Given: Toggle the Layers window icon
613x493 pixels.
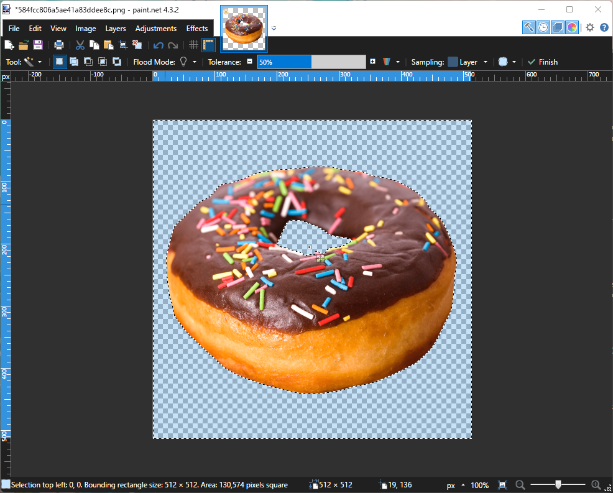Looking at the screenshot, I should (558, 27).
